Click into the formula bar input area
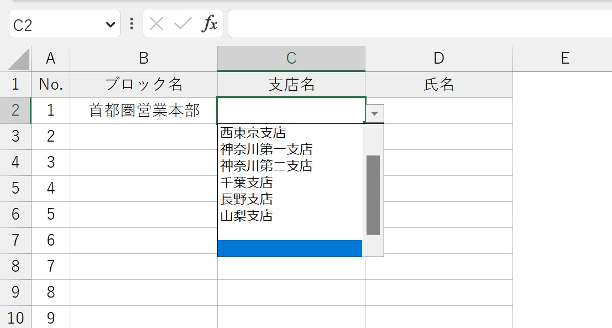Image resolution: width=612 pixels, height=328 pixels. tap(420, 24)
